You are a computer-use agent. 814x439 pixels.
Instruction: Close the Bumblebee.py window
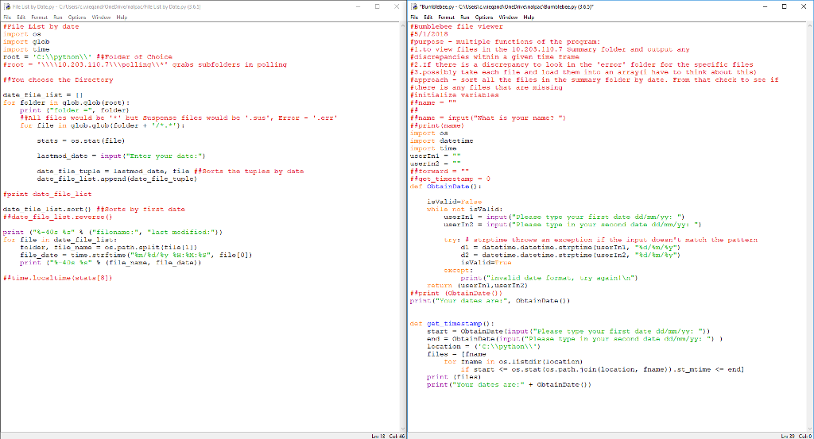pyautogui.click(x=804, y=6)
